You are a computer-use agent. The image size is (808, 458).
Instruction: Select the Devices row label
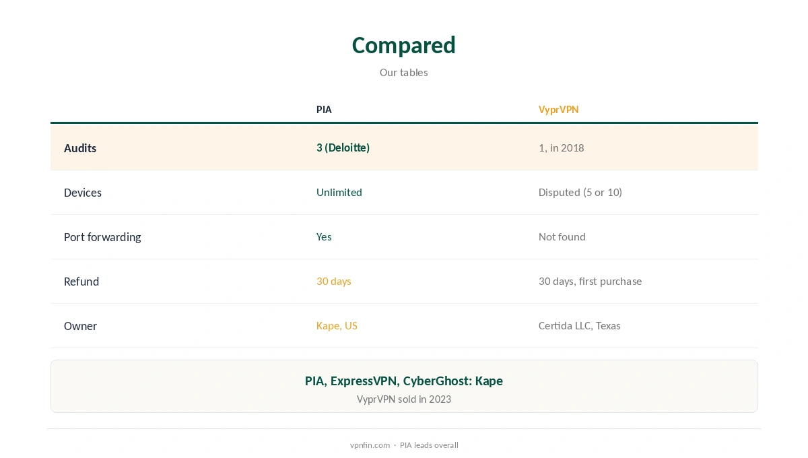[83, 193]
